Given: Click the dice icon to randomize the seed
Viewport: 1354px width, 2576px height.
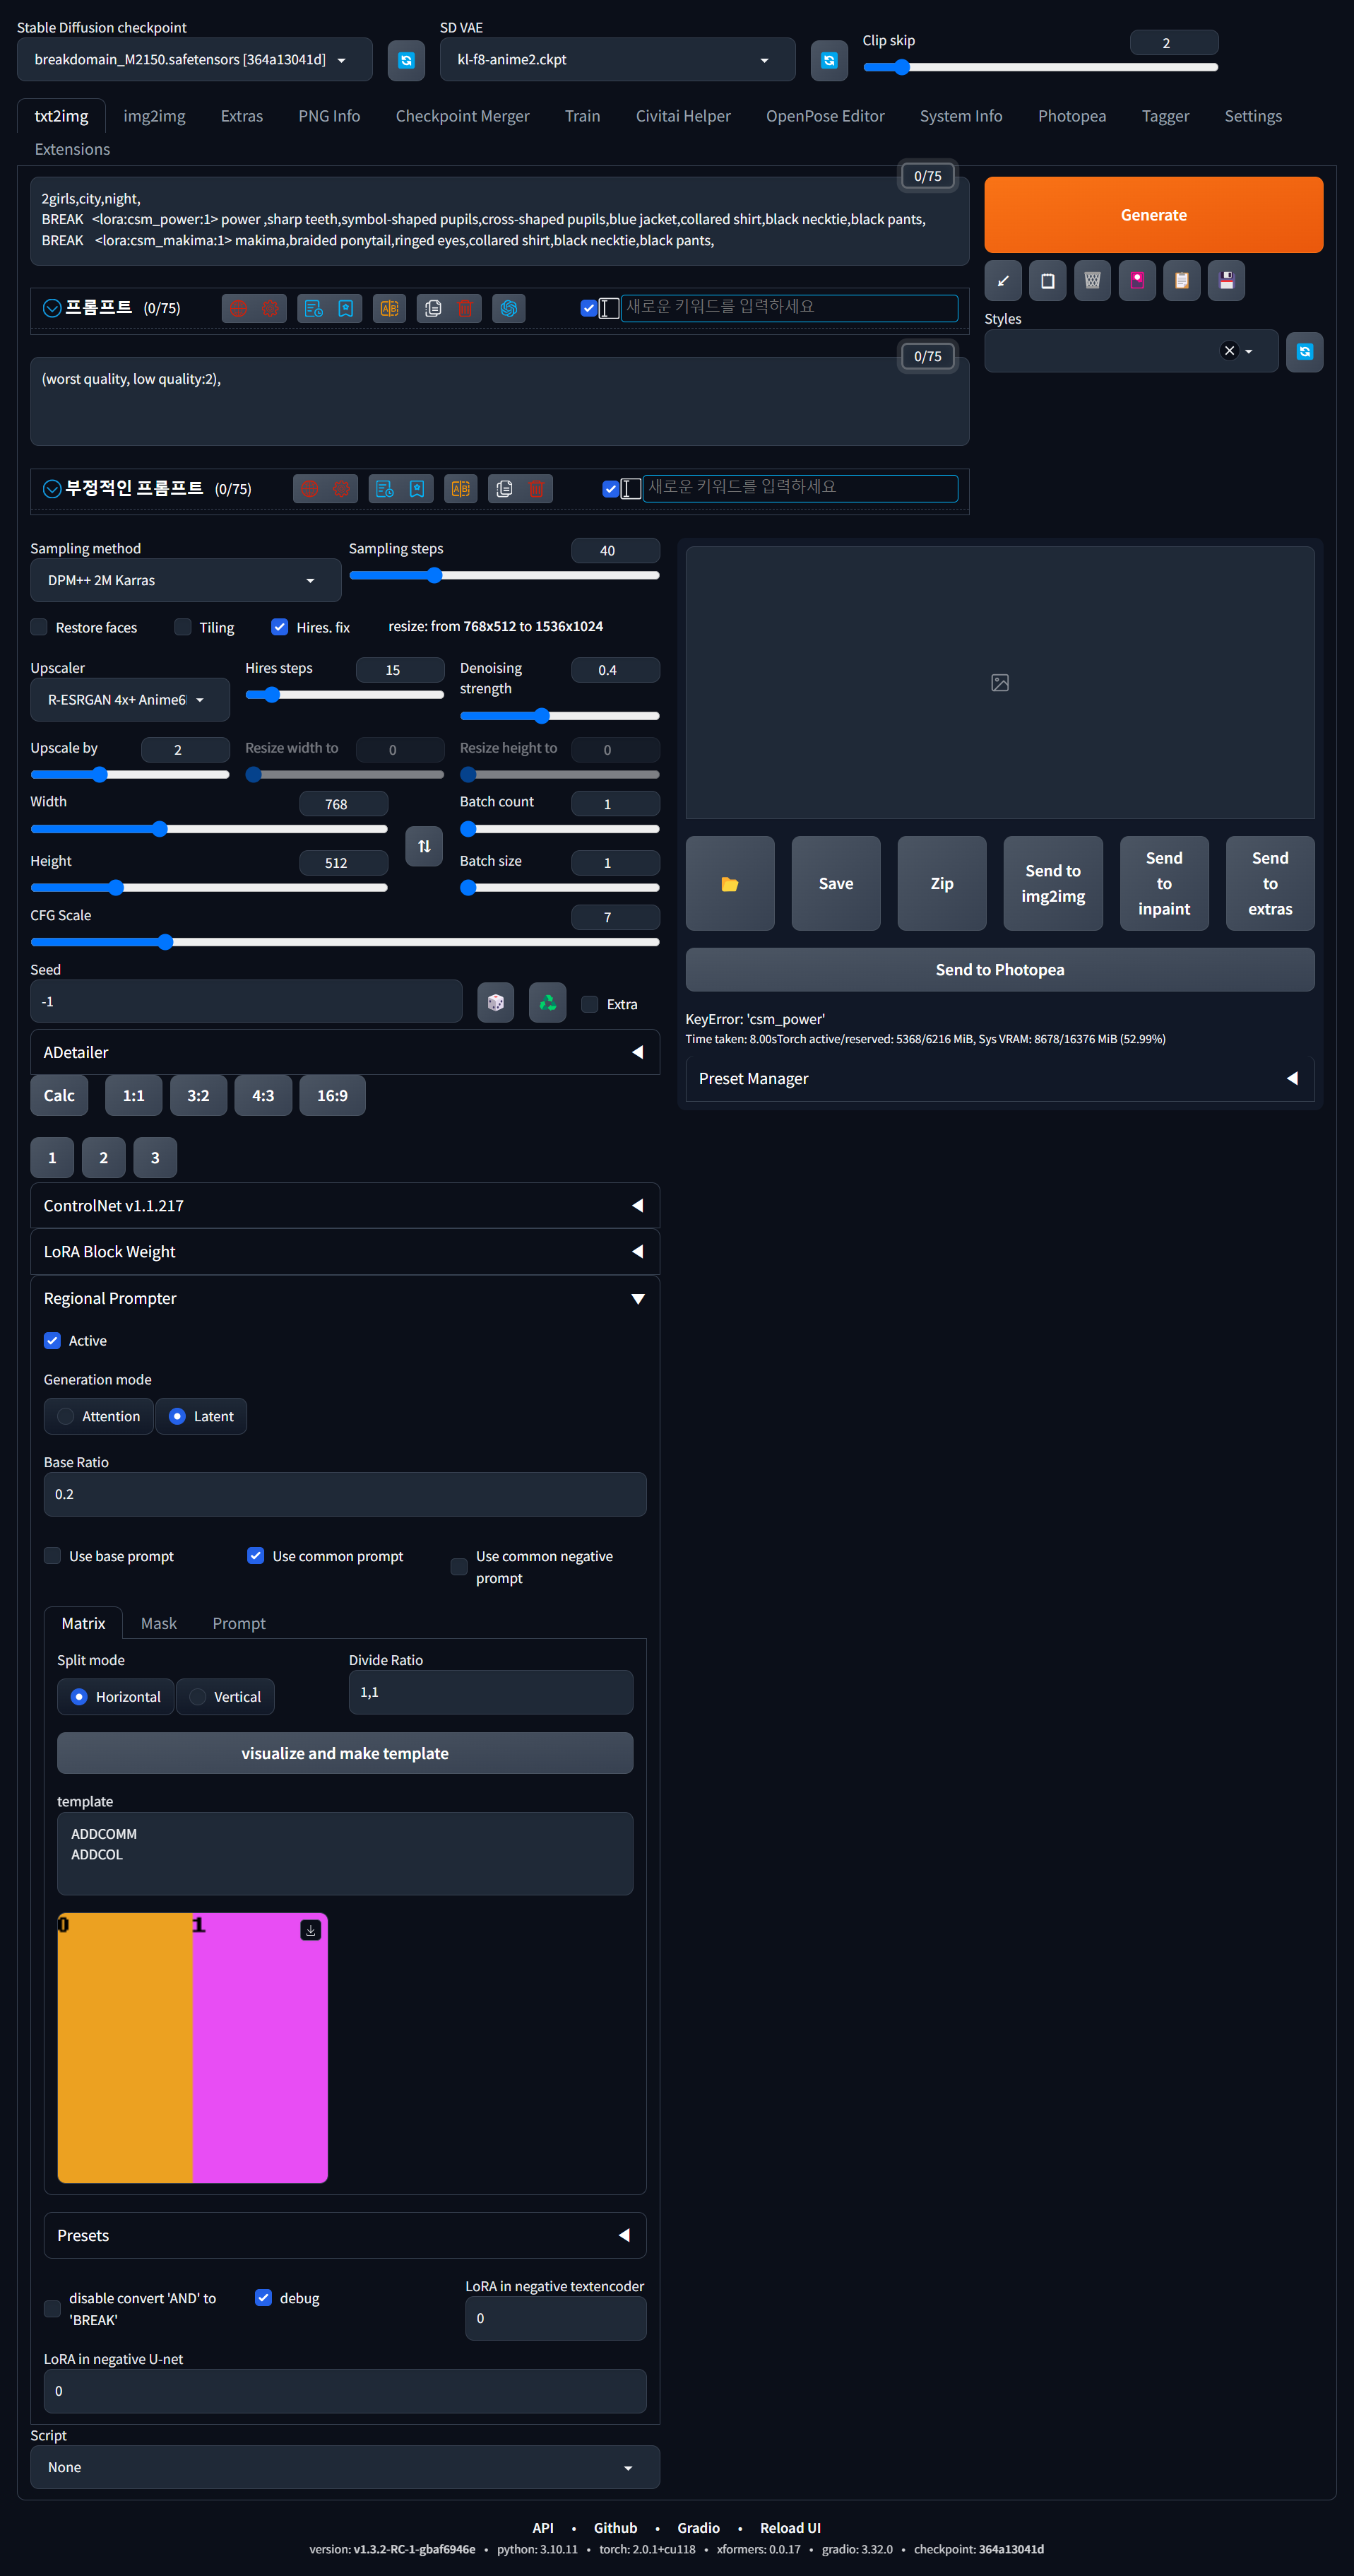Looking at the screenshot, I should [496, 1002].
